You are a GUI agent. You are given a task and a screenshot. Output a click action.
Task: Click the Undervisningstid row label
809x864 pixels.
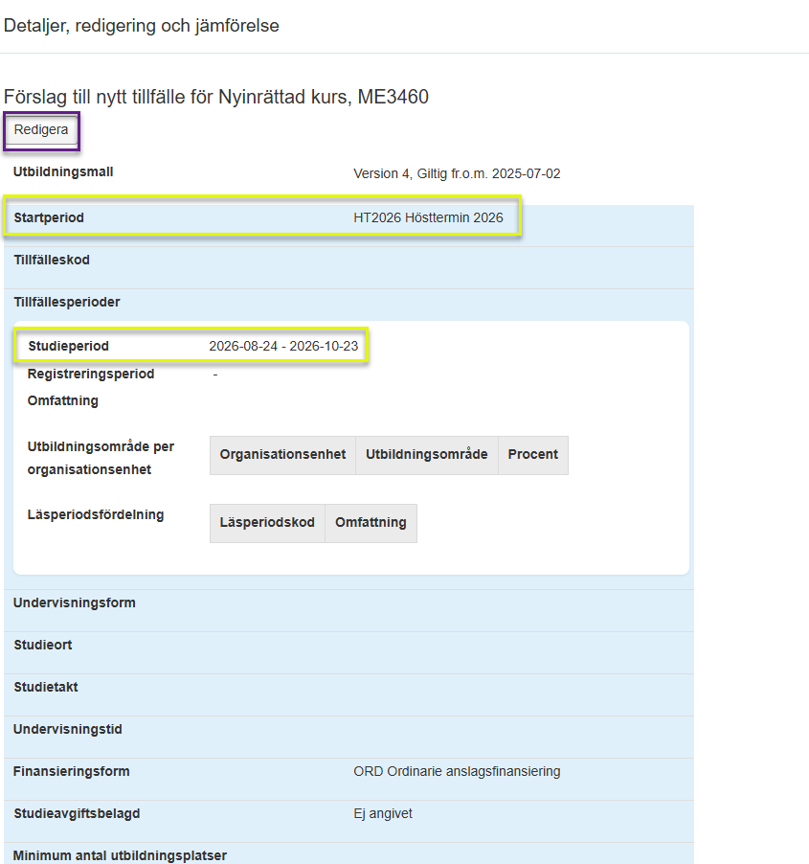click(x=67, y=730)
